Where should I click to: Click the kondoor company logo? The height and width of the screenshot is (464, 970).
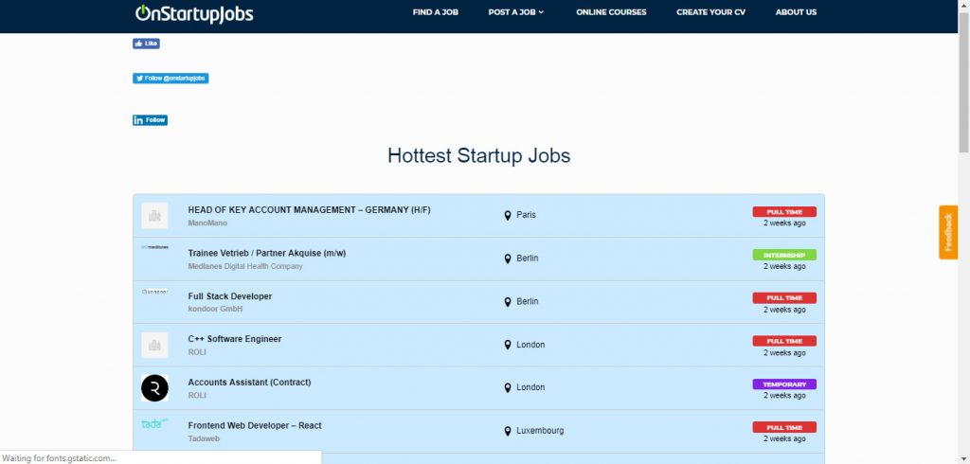pyautogui.click(x=154, y=291)
